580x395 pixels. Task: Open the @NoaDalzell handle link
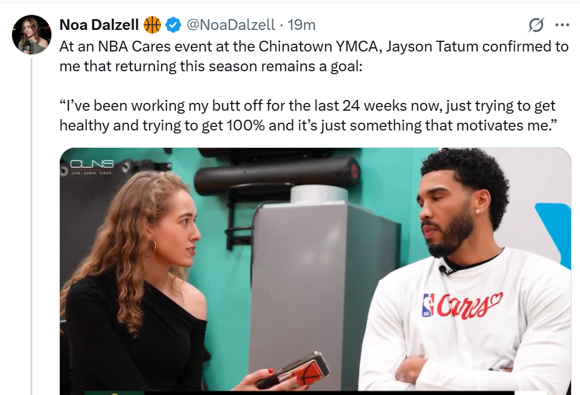pyautogui.click(x=230, y=25)
